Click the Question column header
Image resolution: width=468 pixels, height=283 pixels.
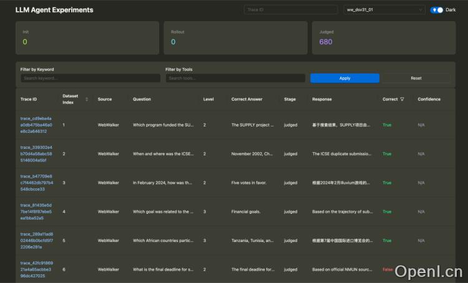142,99
